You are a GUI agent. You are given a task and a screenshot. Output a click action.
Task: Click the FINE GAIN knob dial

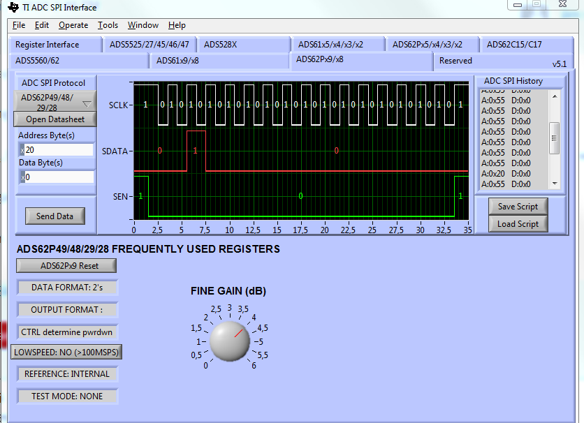coord(230,341)
